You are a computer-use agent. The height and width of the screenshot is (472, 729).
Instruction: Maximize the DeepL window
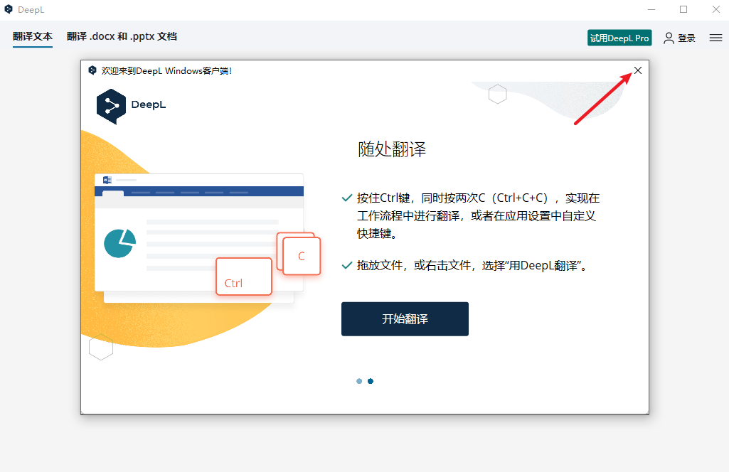(x=683, y=9)
